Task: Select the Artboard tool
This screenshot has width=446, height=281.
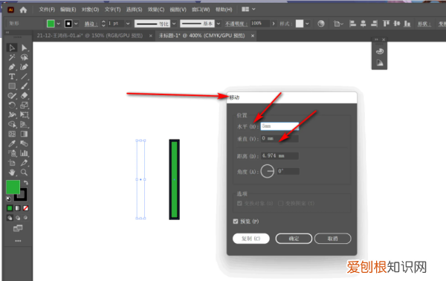Action: click(x=12, y=163)
